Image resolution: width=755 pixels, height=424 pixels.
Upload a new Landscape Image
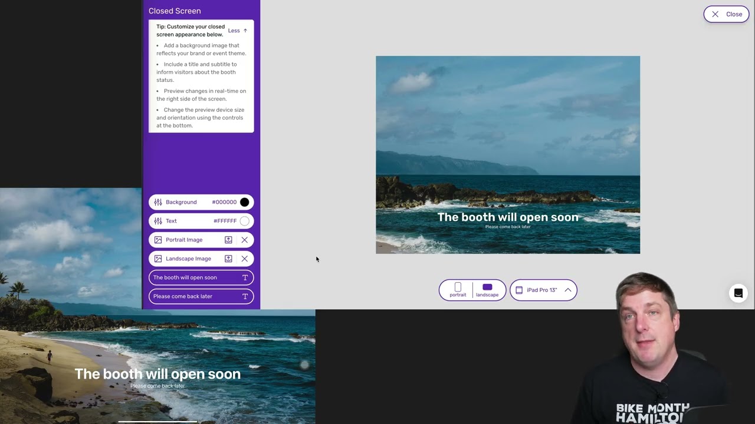pyautogui.click(x=228, y=259)
